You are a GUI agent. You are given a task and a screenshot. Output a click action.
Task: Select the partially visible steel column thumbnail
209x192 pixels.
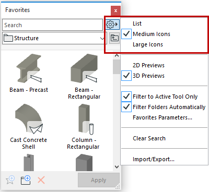click(x=29, y=162)
